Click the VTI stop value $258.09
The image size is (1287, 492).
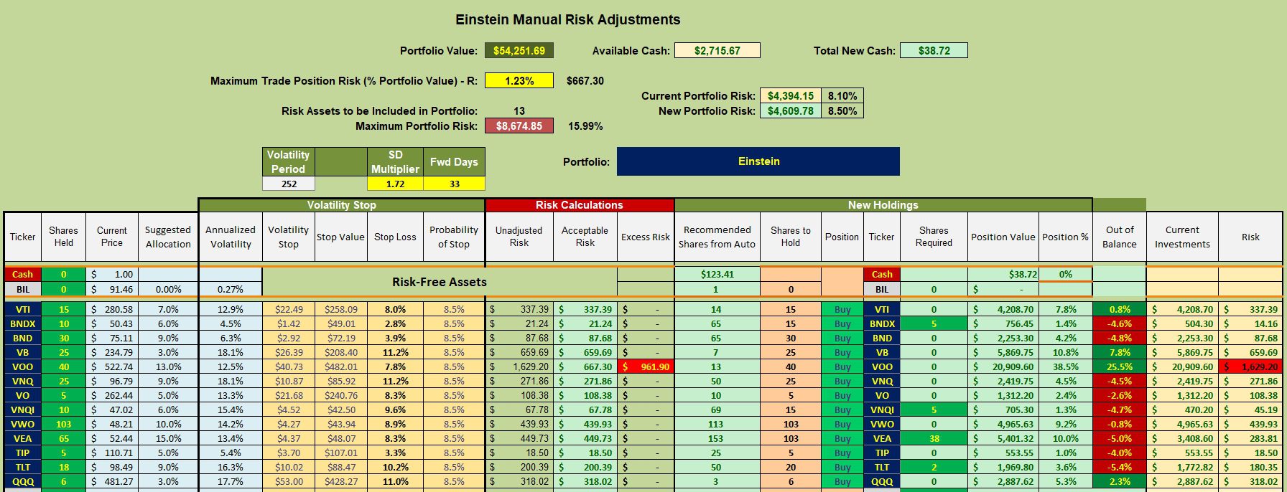[x=340, y=309]
